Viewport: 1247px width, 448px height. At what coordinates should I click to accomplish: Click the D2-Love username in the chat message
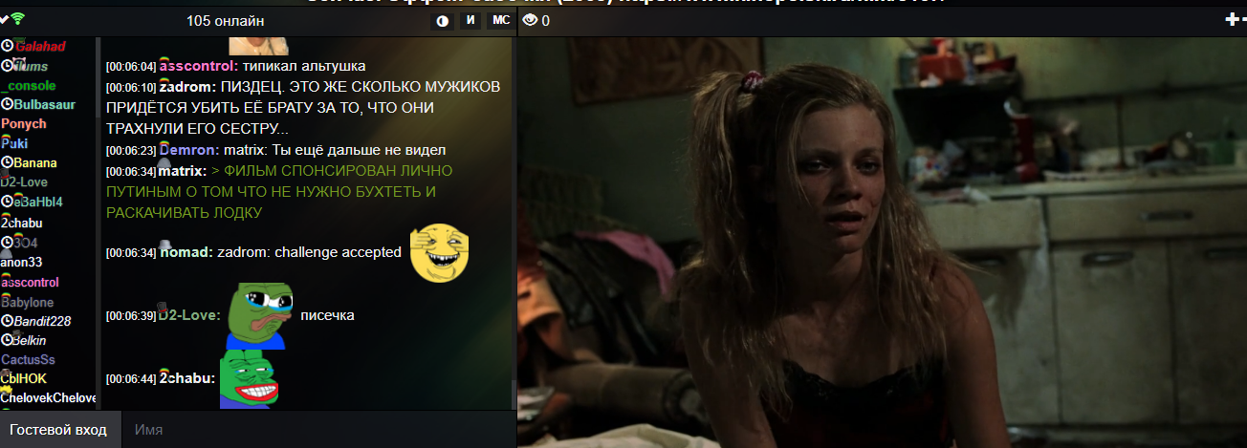click(189, 315)
